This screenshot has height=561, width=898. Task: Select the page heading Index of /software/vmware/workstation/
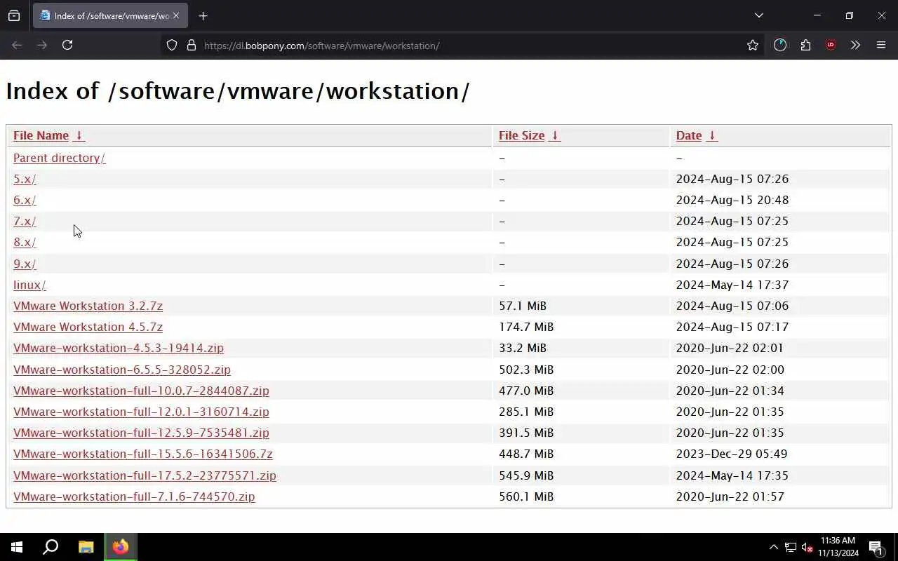click(238, 91)
